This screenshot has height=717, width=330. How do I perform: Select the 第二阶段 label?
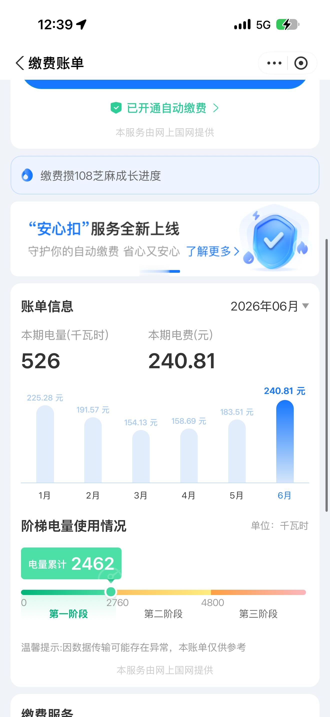pos(163,614)
